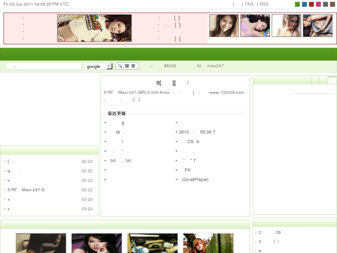Viewport: 337px width, 253px height.
Task: Open the list entry starting with 'v'
Action: pyautogui.click(x=9, y=181)
